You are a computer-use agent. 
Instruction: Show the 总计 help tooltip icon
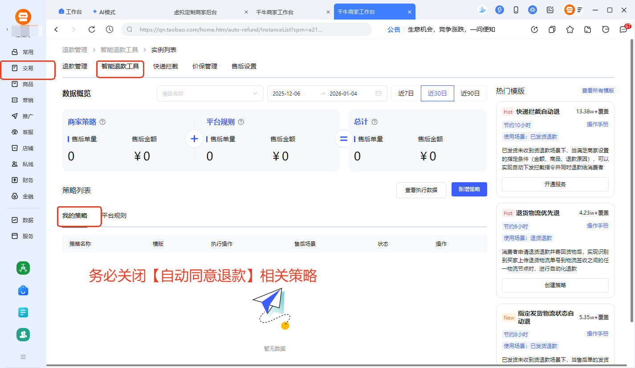(374, 122)
